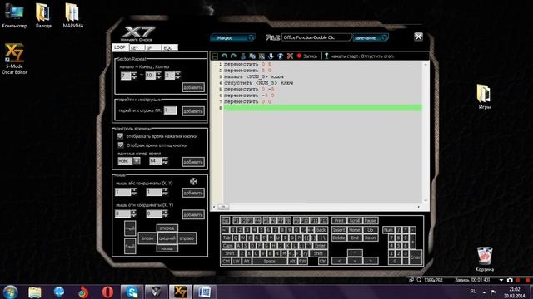
Task: Click the red X delete icon in toolbar
Action: [x=290, y=56]
